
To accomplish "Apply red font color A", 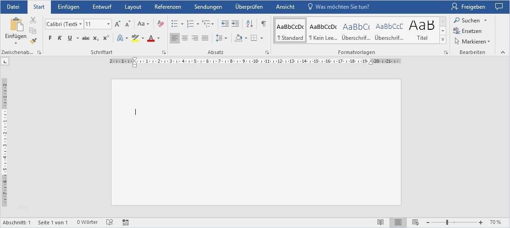I will pyautogui.click(x=151, y=38).
